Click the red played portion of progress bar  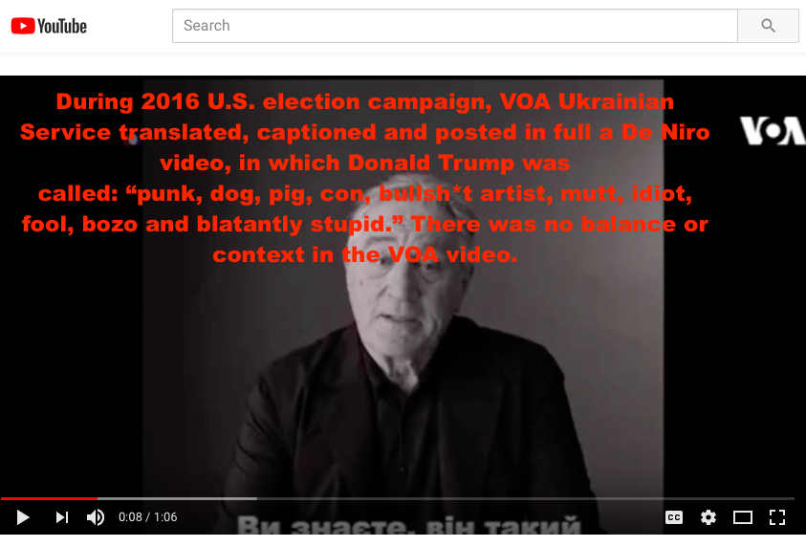pos(49,498)
